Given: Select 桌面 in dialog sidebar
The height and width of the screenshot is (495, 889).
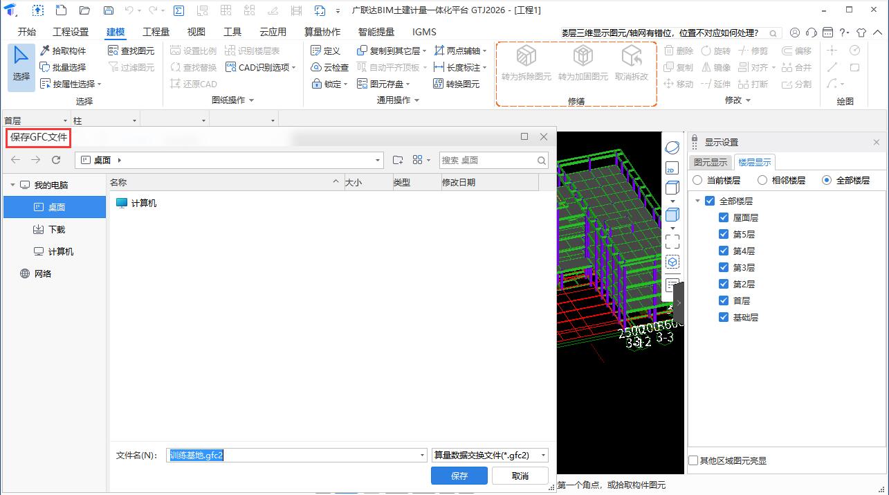Looking at the screenshot, I should point(55,207).
